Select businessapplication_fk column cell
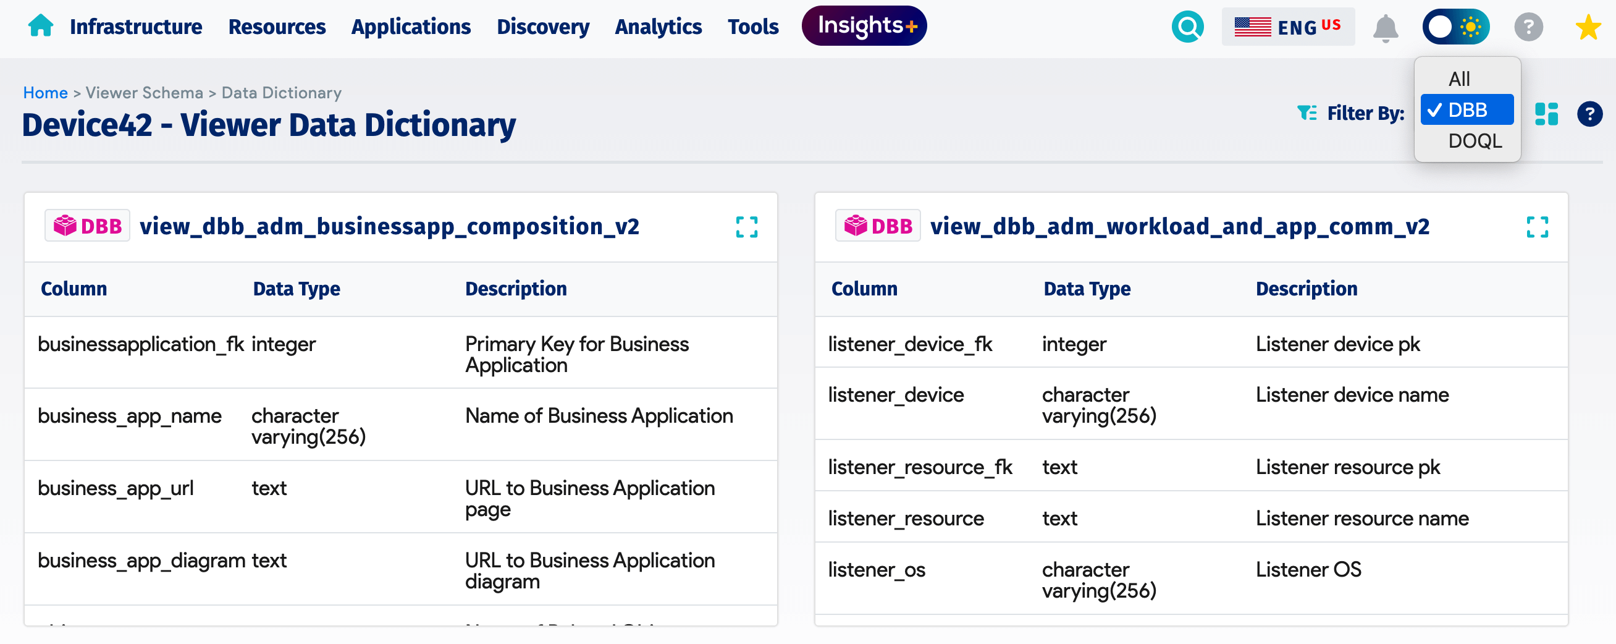This screenshot has height=644, width=1616. point(141,345)
